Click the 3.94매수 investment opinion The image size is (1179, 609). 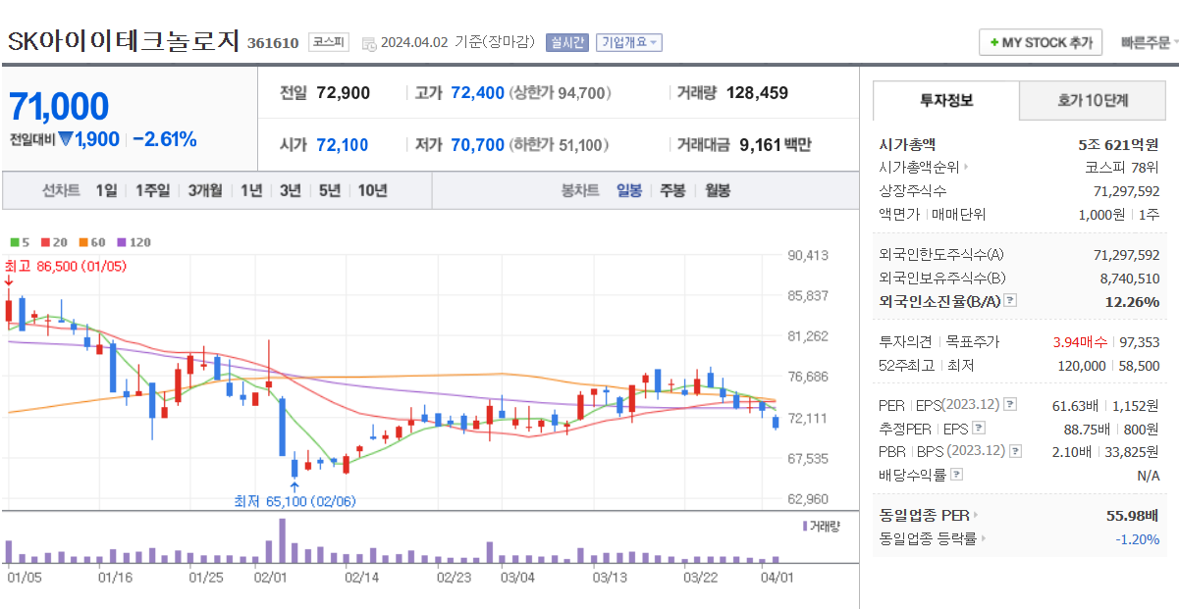point(1080,341)
